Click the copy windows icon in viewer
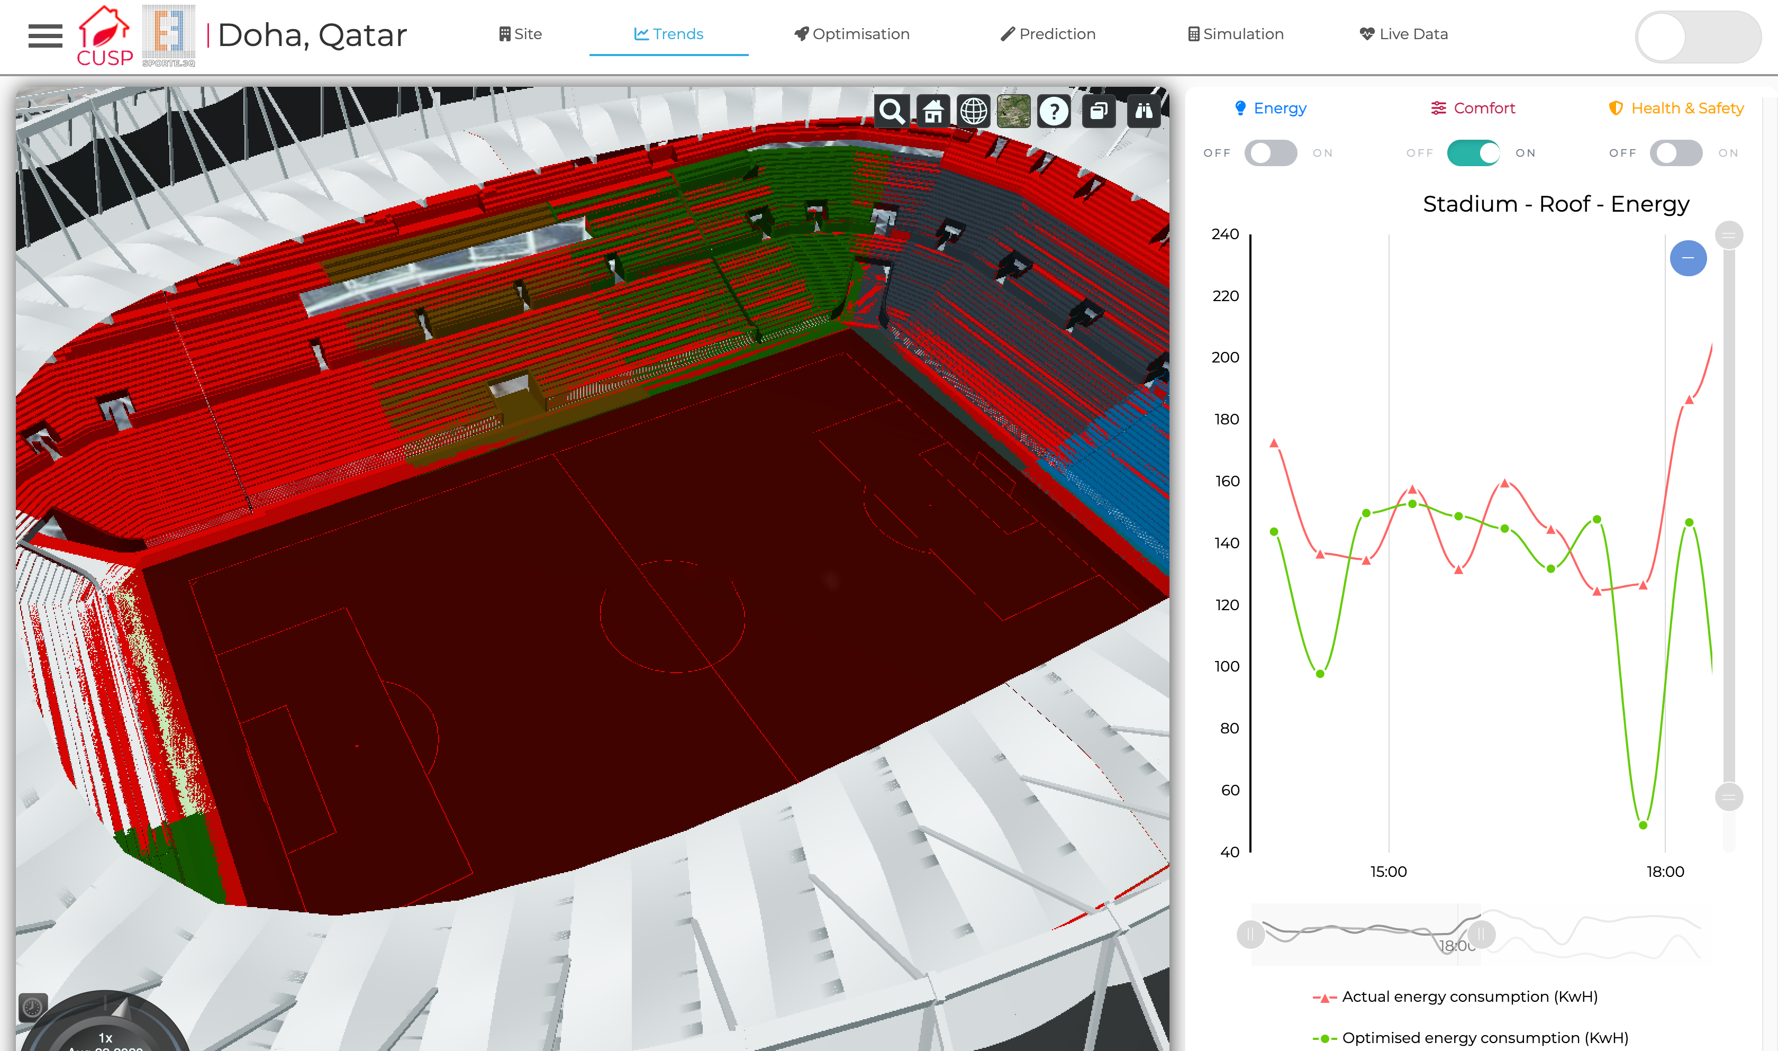Screen dimensions: 1778x1051 (x=1099, y=111)
